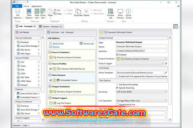Click Move Up in the ribbon
The image size is (193, 128).
coord(96,10)
